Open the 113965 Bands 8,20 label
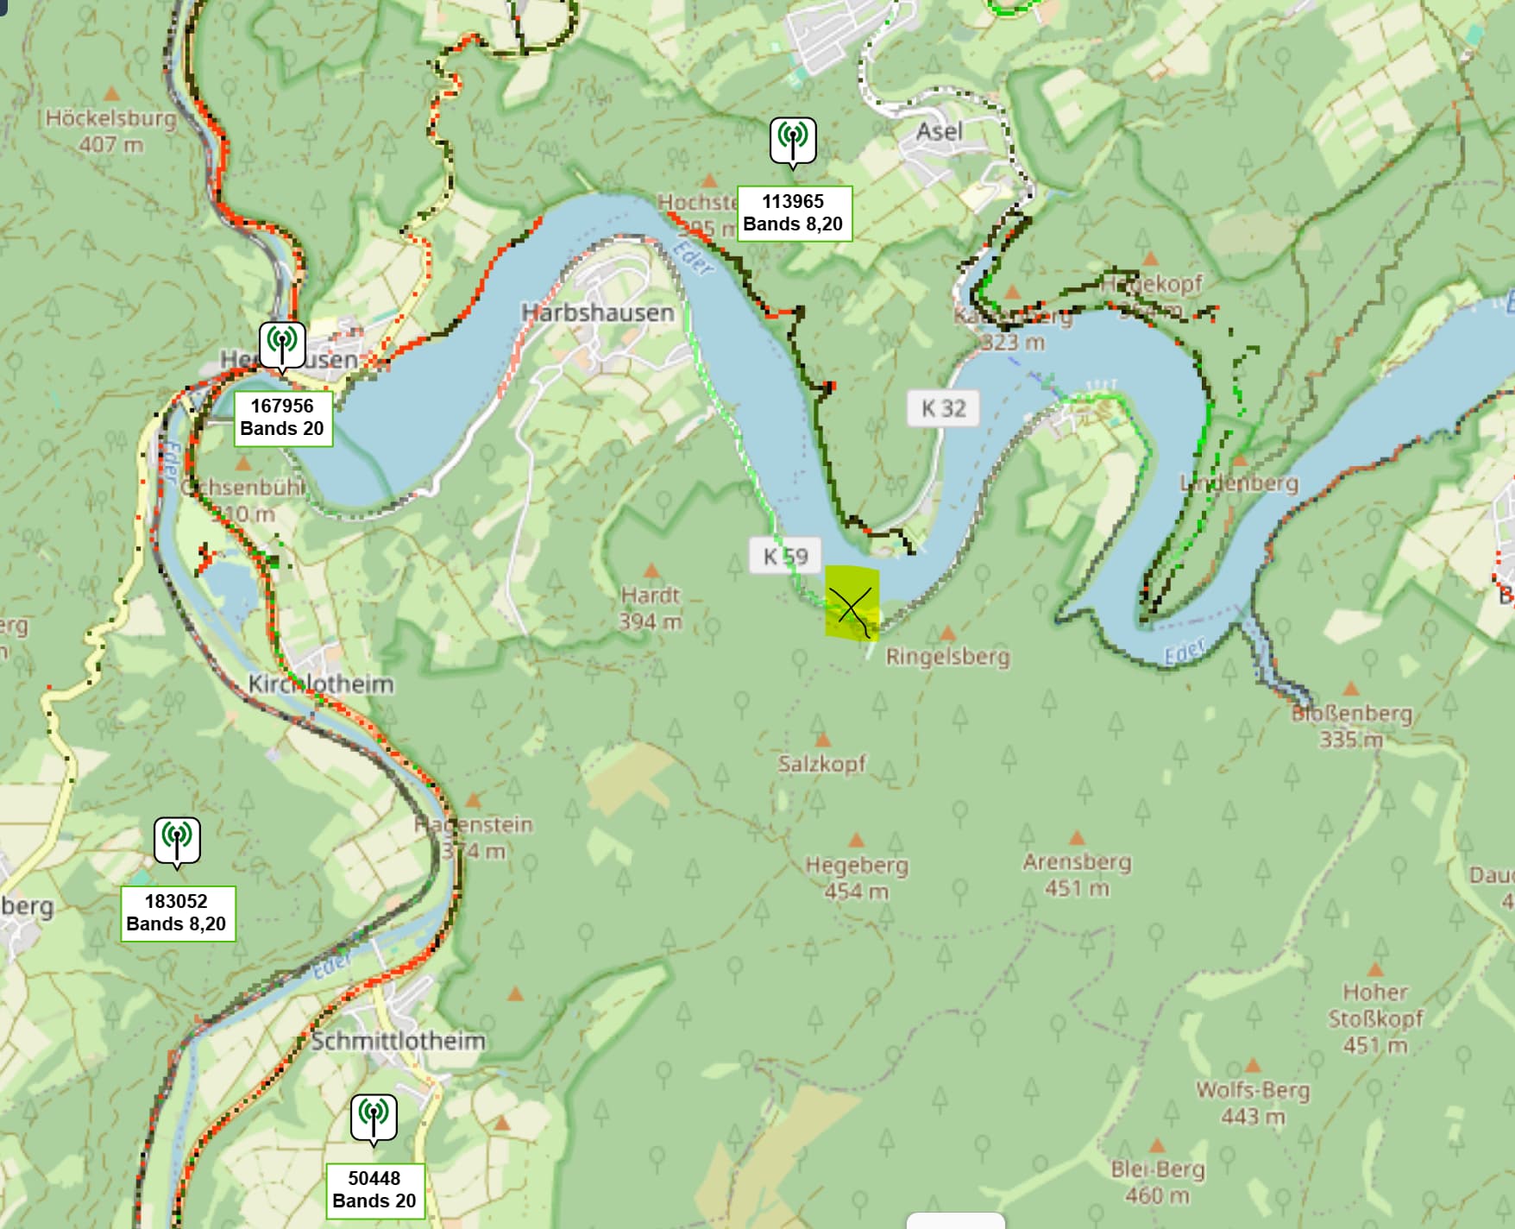 point(793,213)
